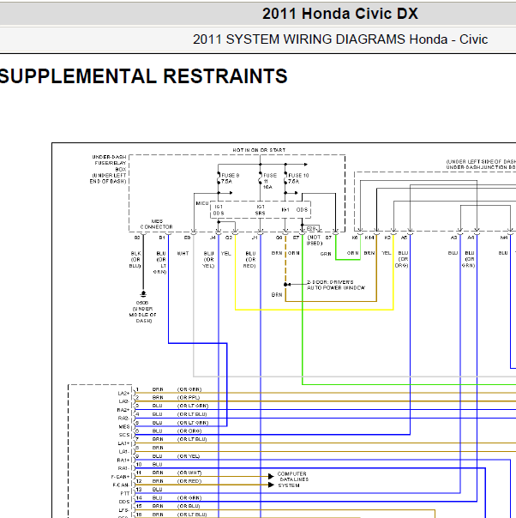This screenshot has width=516, height=518.
Task: Click the '2-DOOR: DRIVER'S AUTO POWER WINDOW' note
Action: 336,285
